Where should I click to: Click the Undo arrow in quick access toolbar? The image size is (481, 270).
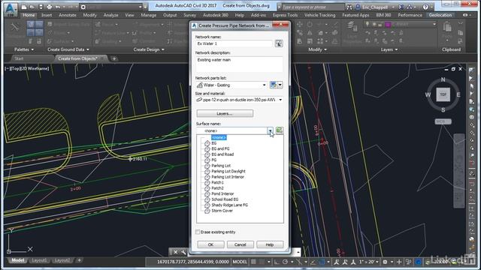(x=58, y=7)
